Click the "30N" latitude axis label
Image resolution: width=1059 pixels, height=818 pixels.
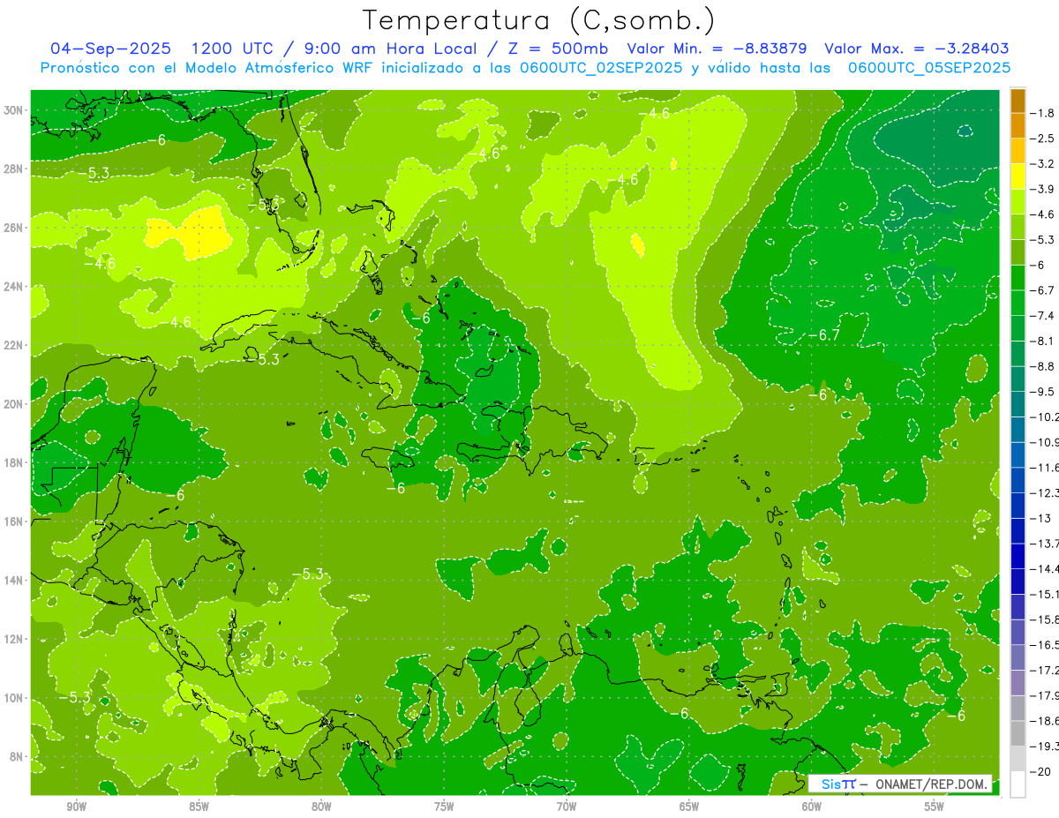[x=14, y=110]
